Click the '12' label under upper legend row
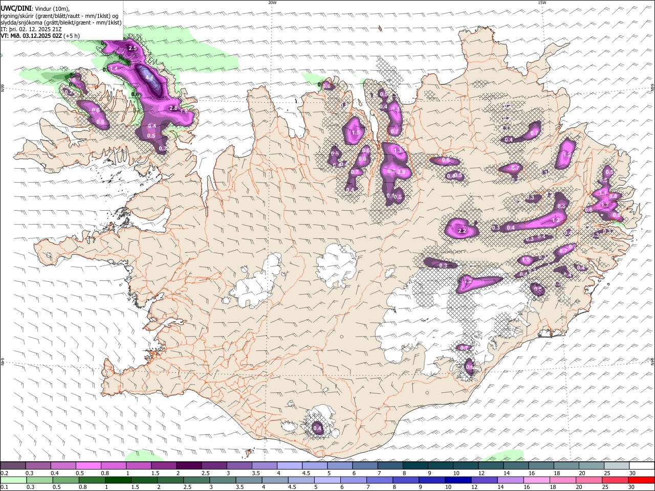Screen dimensions: 655x491 click(481, 473)
